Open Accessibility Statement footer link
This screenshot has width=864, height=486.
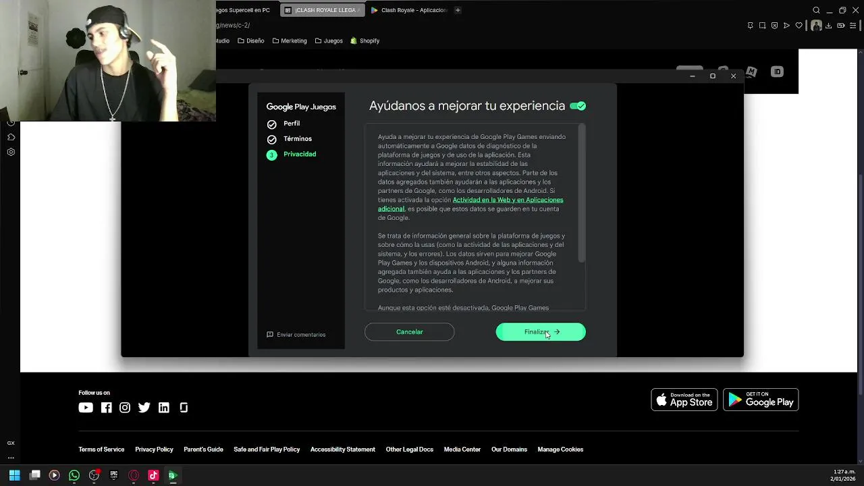pos(343,450)
